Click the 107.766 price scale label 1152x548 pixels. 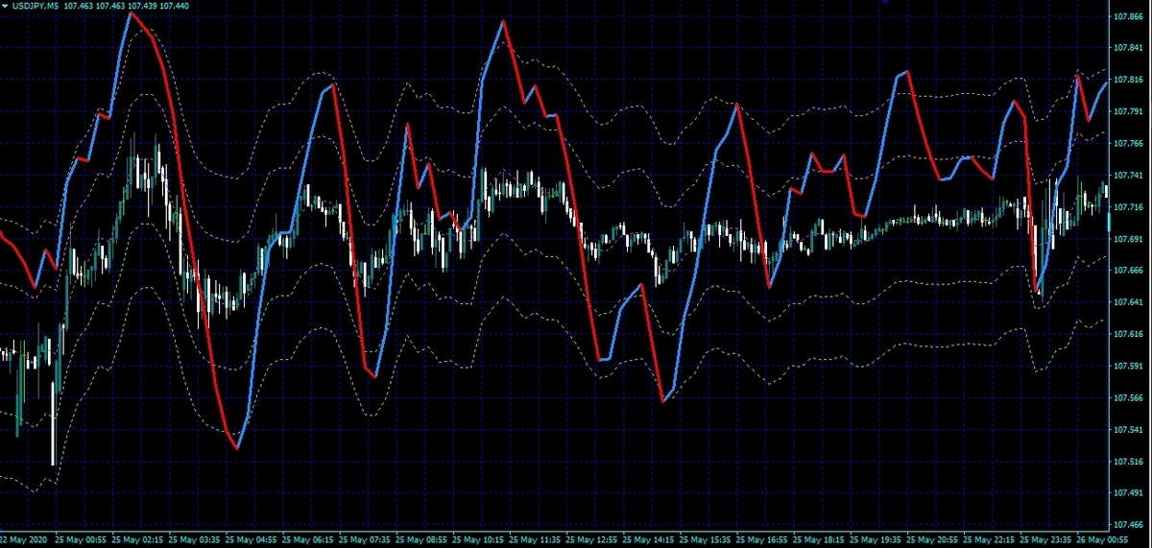(x=1127, y=143)
